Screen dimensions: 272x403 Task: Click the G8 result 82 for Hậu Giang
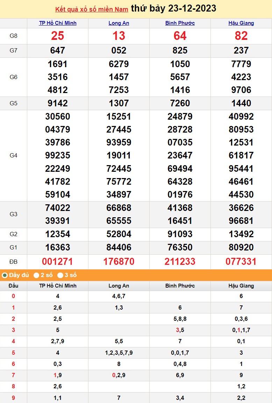(x=241, y=36)
